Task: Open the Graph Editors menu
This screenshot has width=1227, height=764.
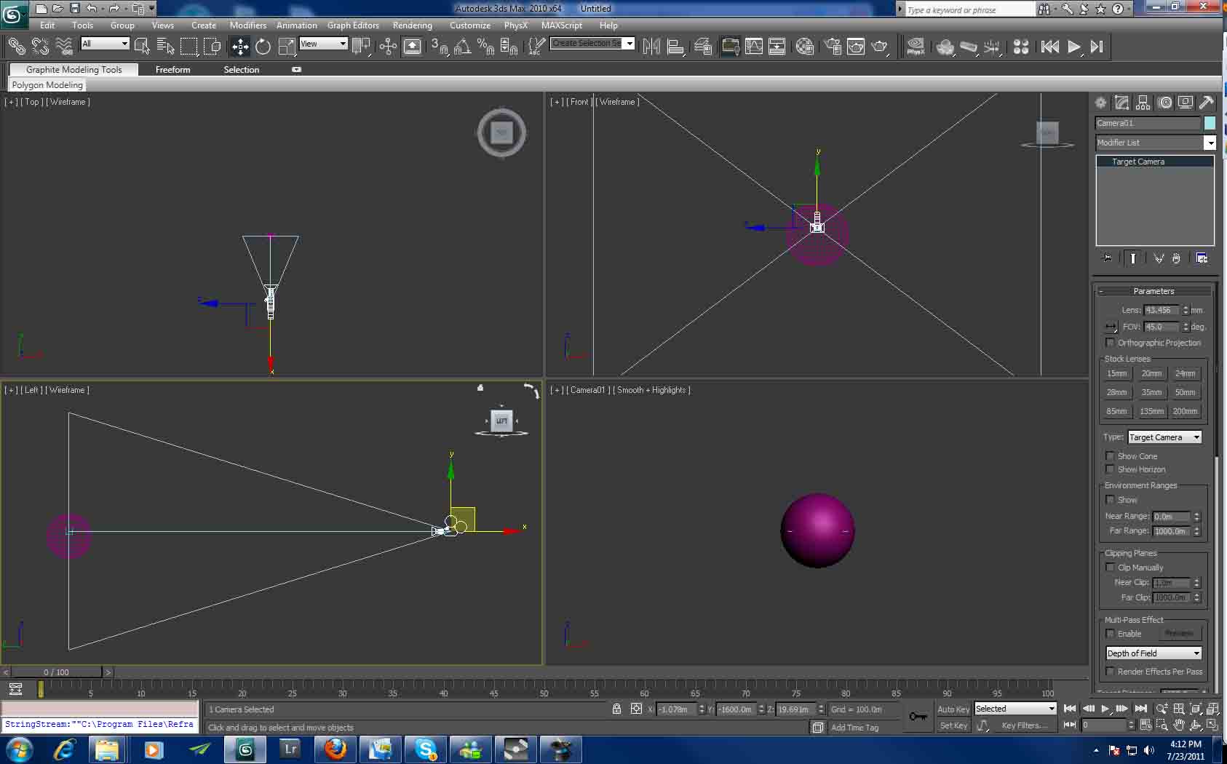Action: point(353,25)
